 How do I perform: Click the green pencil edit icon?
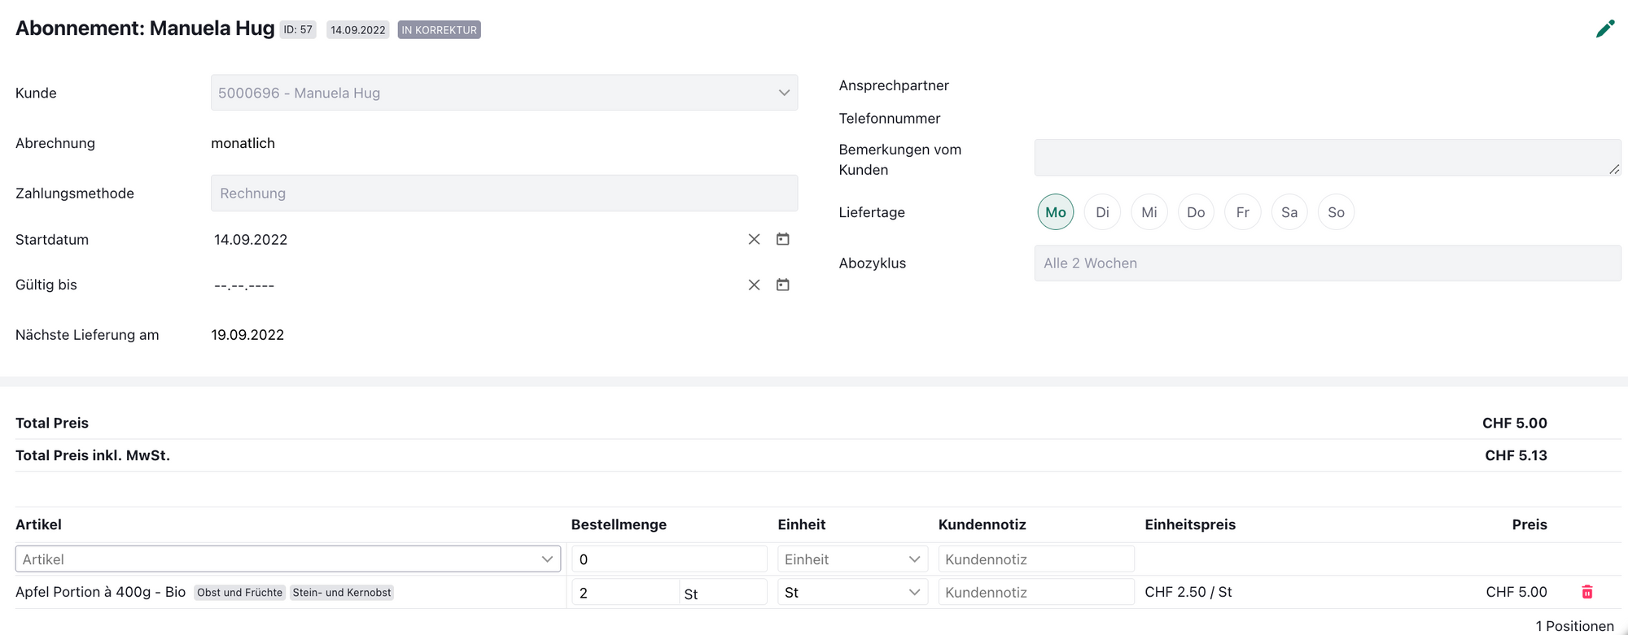[x=1604, y=29]
